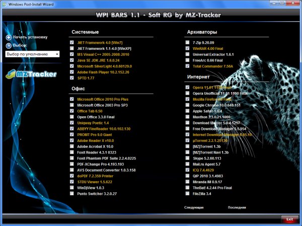
Task: Check Mail.ru Agent 5.7
Action: (x=187, y=164)
